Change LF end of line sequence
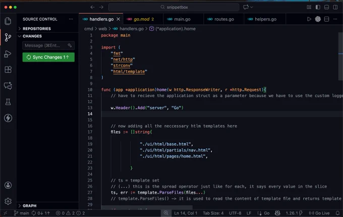 click(x=249, y=213)
